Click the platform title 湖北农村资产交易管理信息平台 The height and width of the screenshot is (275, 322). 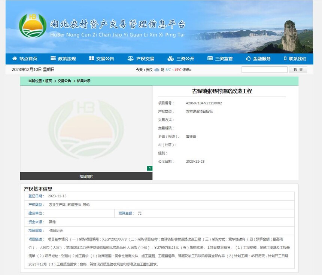[x=118, y=24]
